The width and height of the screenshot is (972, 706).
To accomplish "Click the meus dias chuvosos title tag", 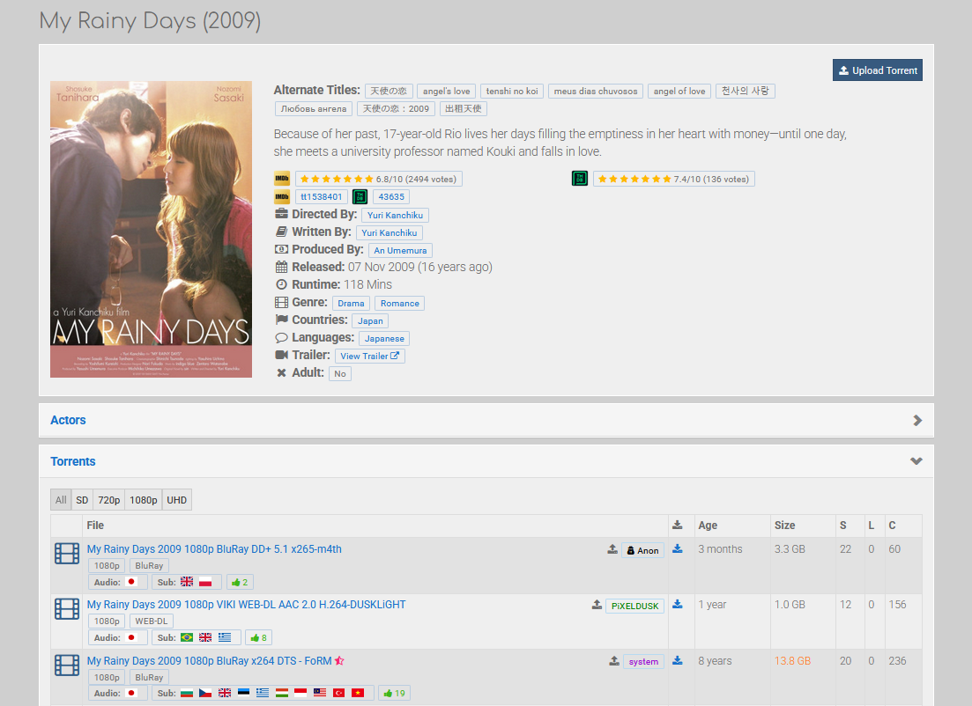I will click(596, 91).
